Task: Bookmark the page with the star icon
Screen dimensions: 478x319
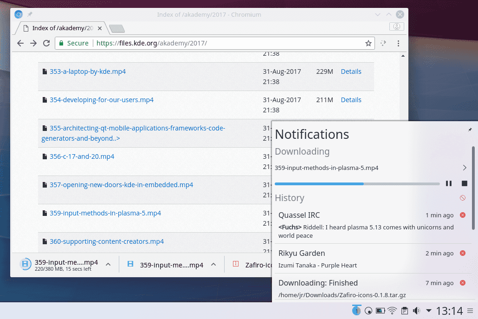Action: click(368, 43)
